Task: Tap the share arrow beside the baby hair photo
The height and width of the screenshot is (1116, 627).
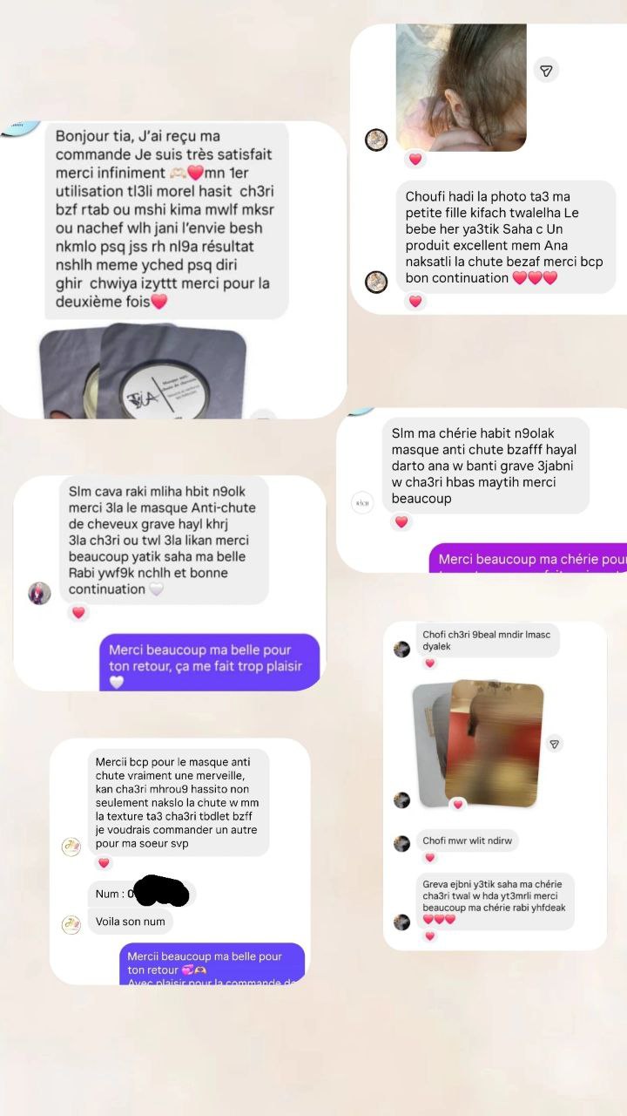Action: (x=546, y=71)
